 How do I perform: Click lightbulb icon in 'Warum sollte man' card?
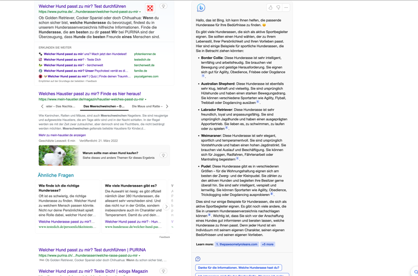(164, 155)
